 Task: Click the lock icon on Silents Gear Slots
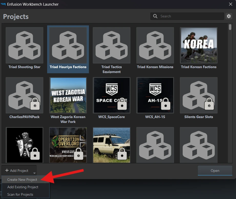pyautogui.click(x=209, y=104)
